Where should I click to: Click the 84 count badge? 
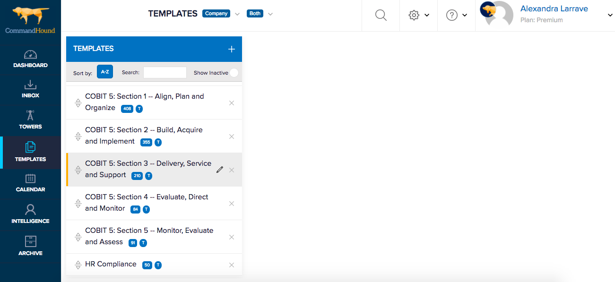click(x=136, y=209)
